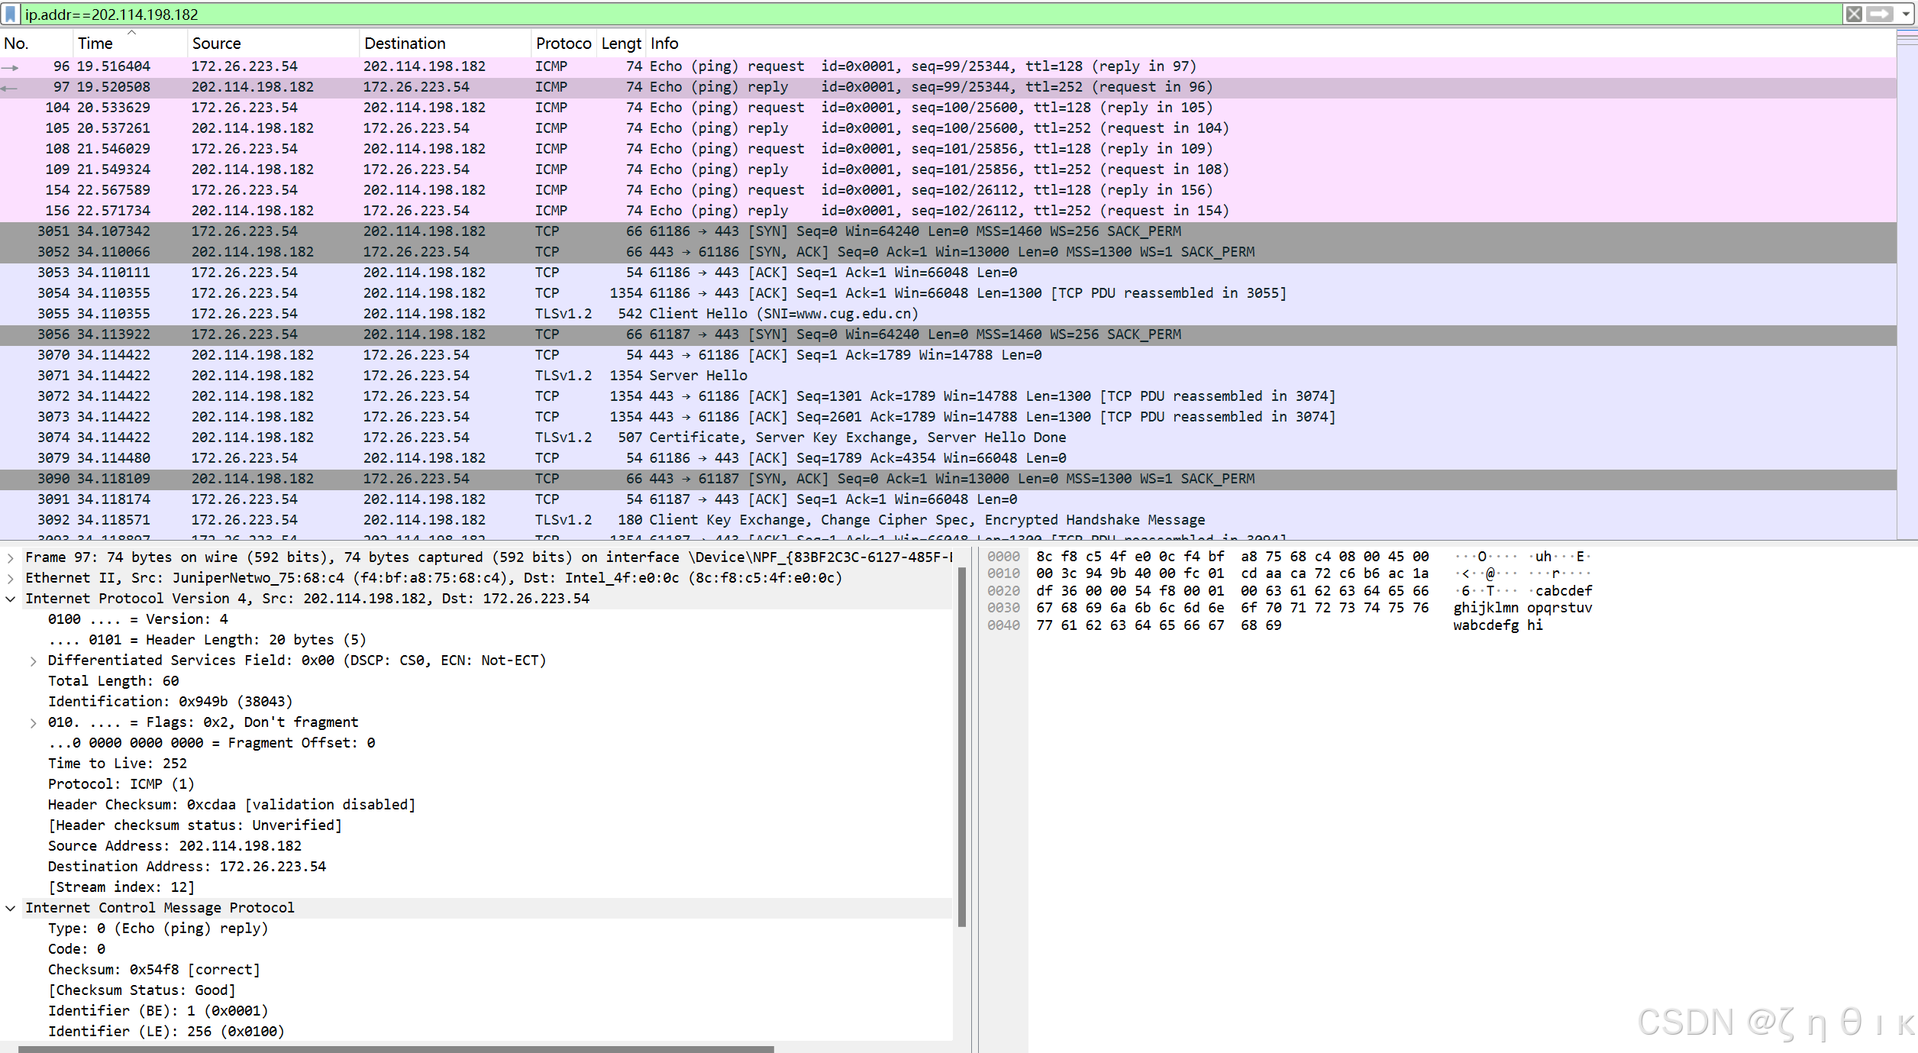Collapse the Internet Protocol Version 4 section

click(11, 599)
